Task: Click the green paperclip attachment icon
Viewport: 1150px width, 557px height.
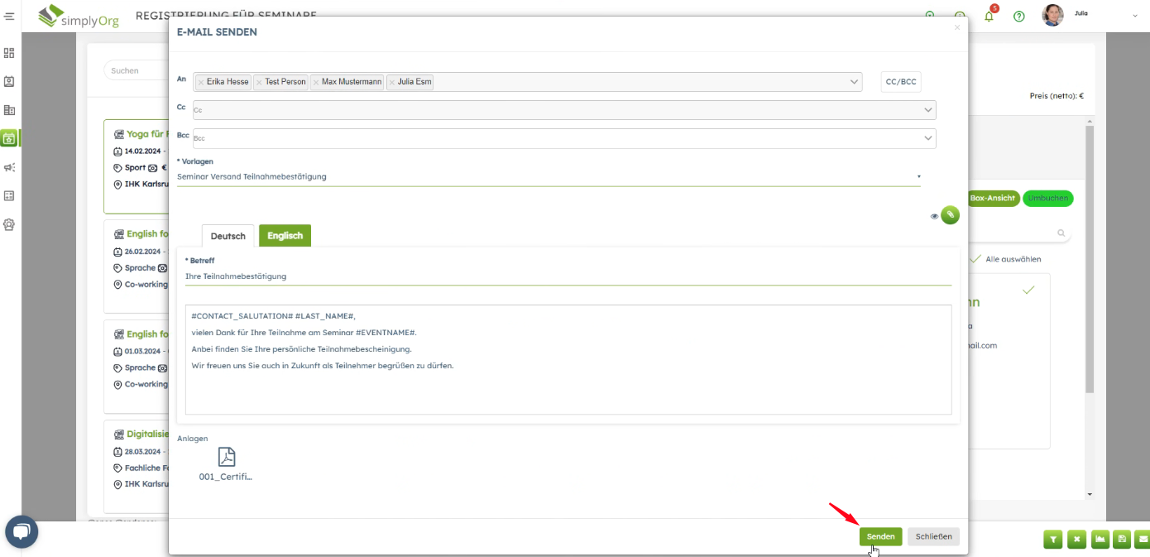Action: pos(951,215)
